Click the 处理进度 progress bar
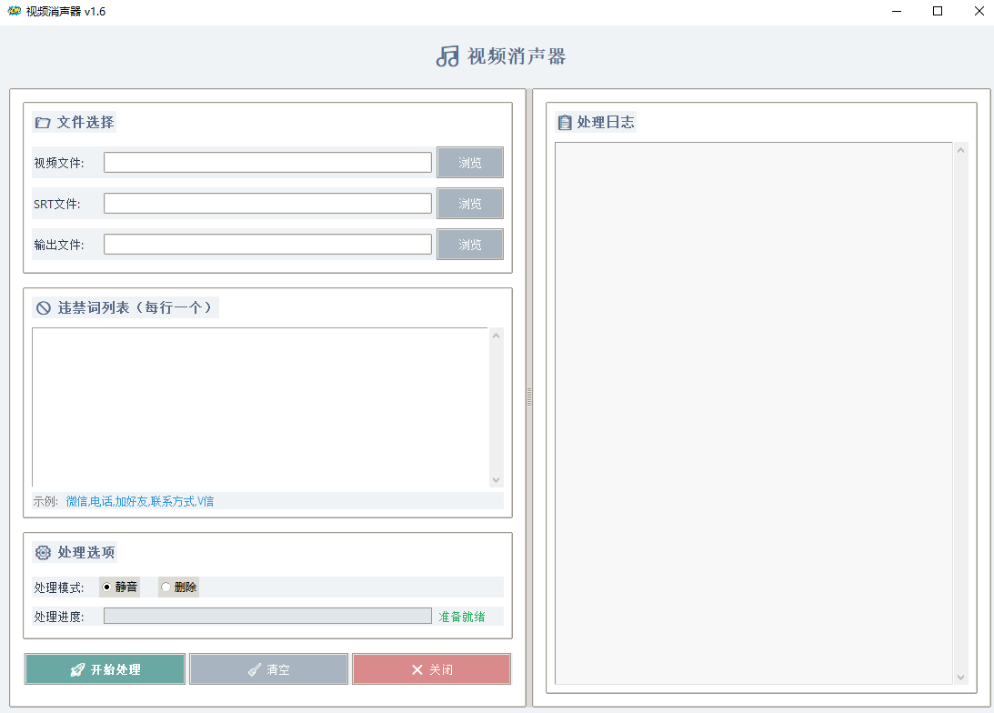994x713 pixels. (267, 617)
